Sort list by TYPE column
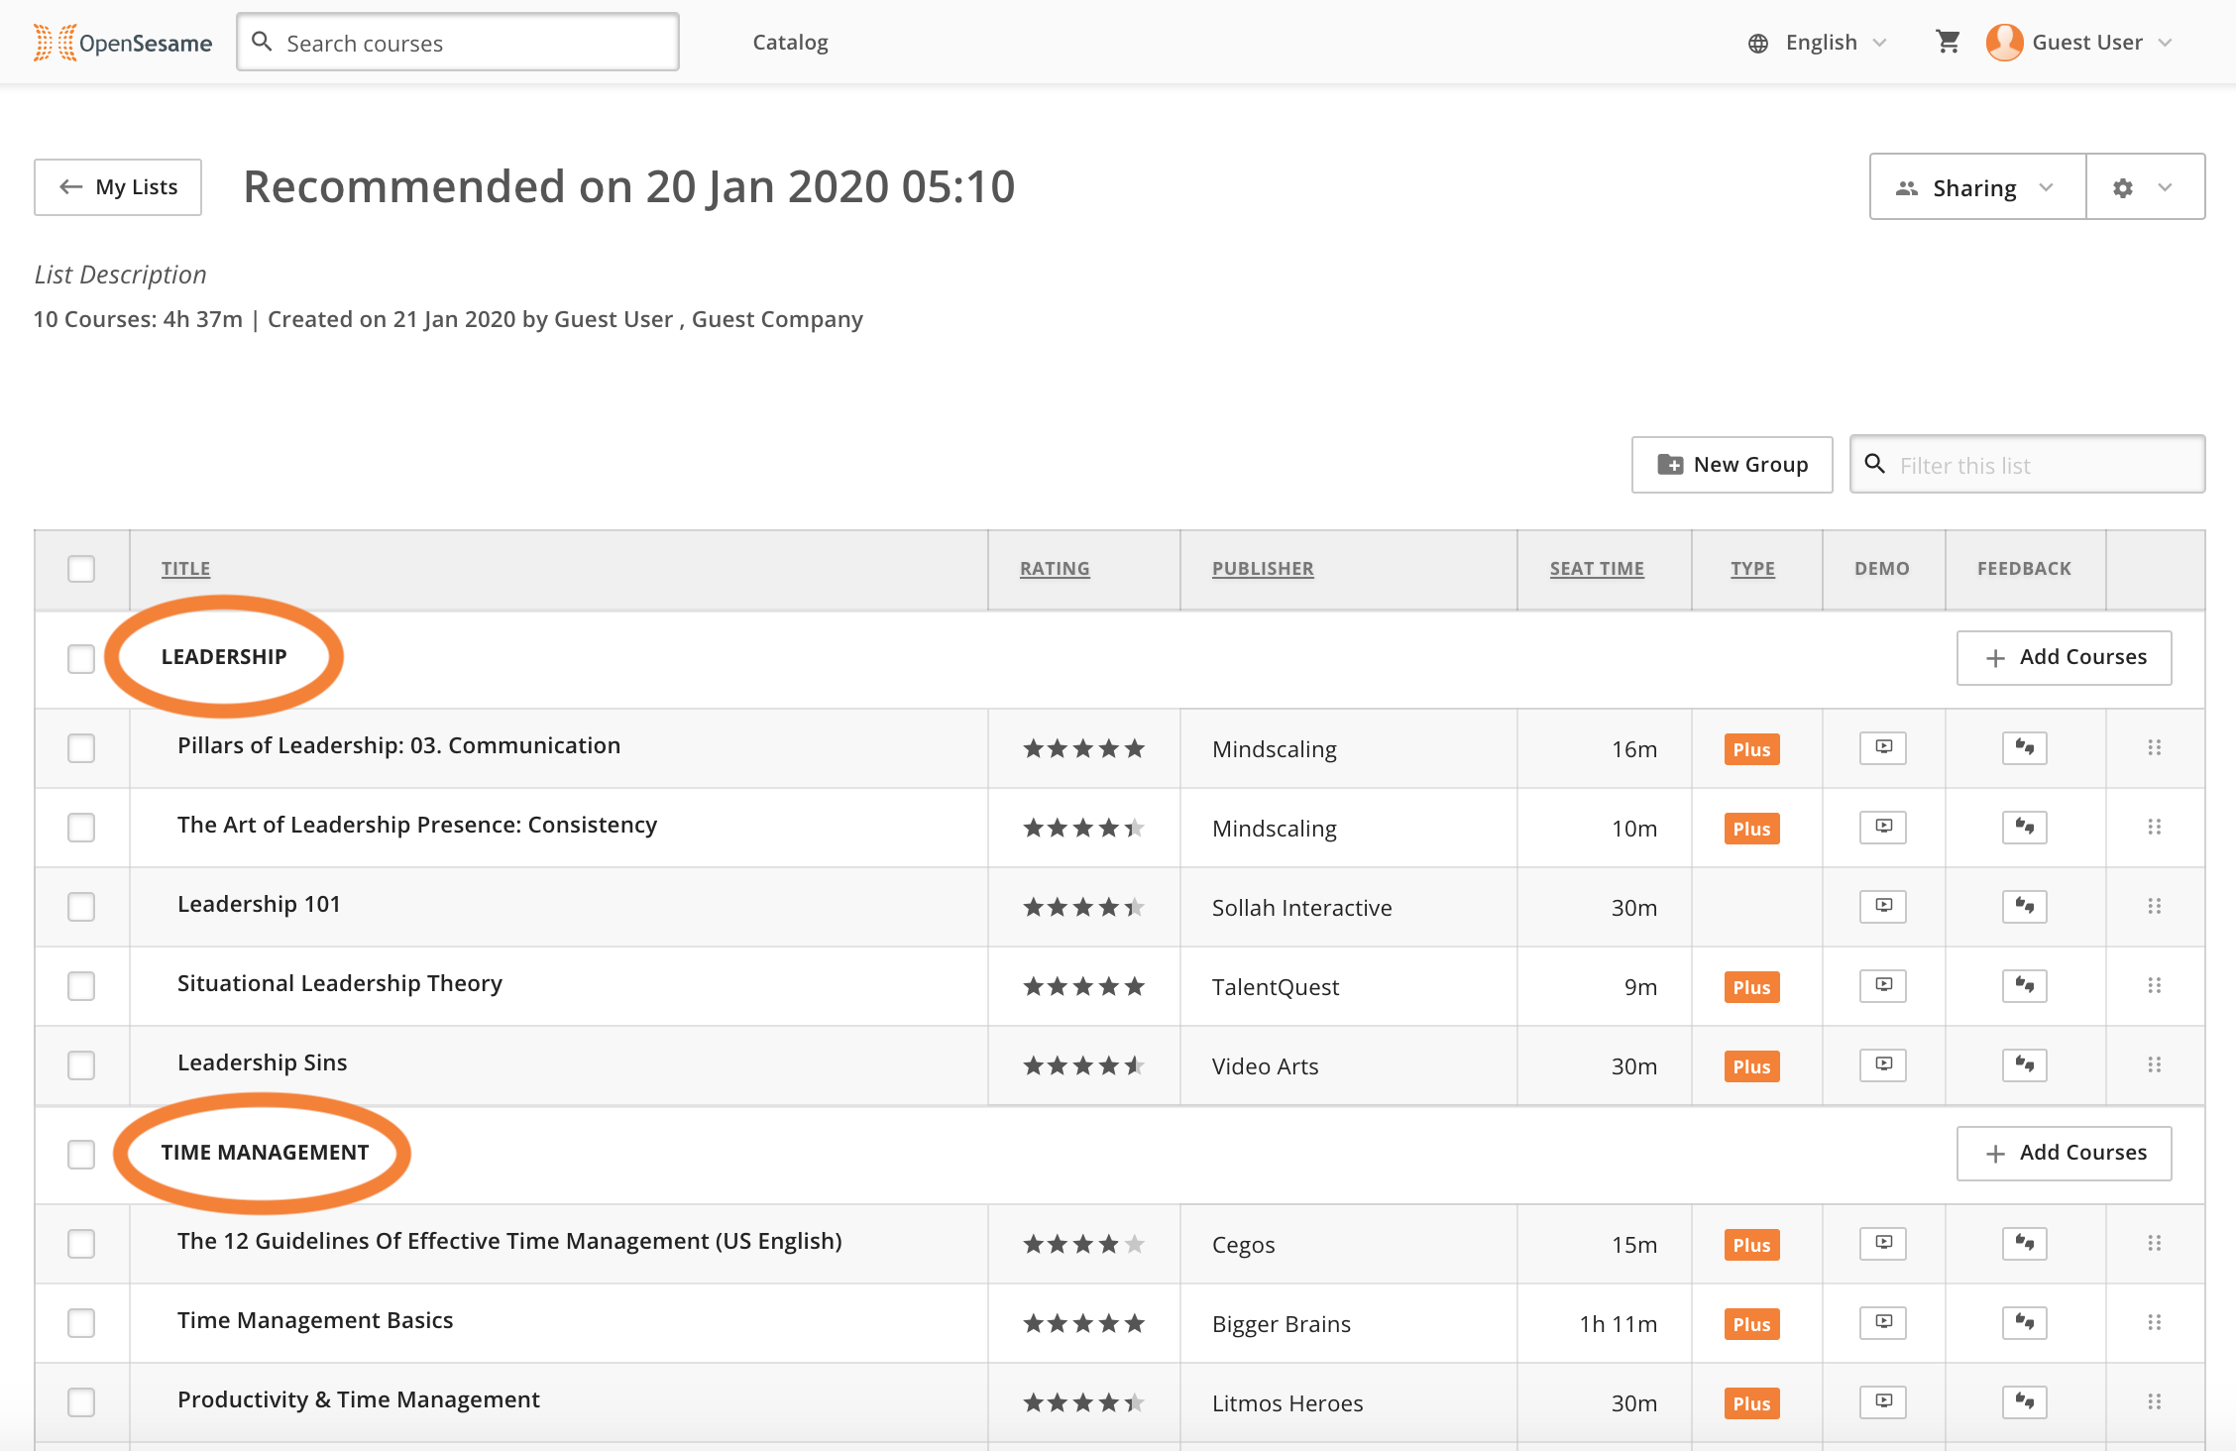This screenshot has width=2236, height=1451. (1752, 569)
